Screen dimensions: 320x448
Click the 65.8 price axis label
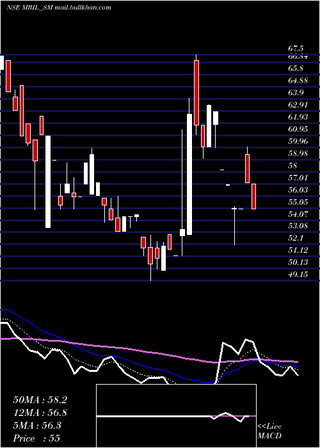296,68
